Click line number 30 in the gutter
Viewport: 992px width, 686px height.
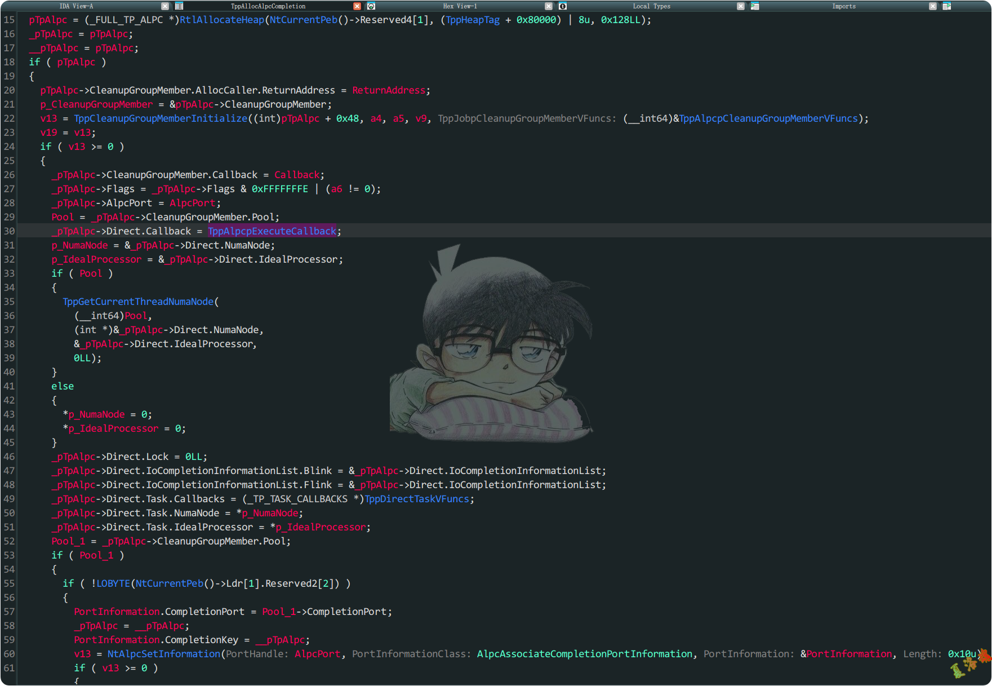(x=10, y=231)
